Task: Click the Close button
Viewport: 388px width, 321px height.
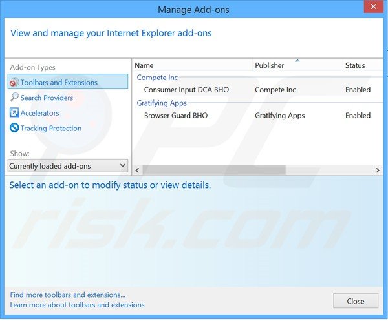Action: pyautogui.click(x=356, y=301)
